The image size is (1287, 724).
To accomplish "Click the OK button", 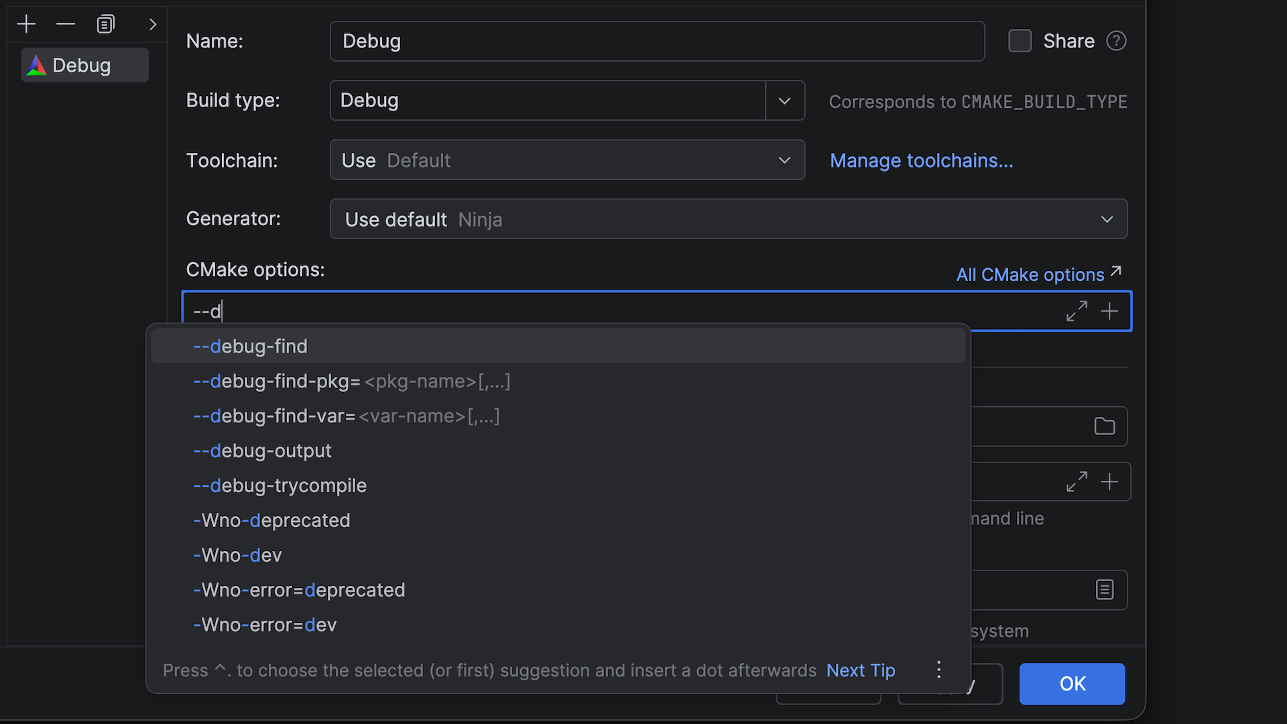I will [x=1071, y=683].
